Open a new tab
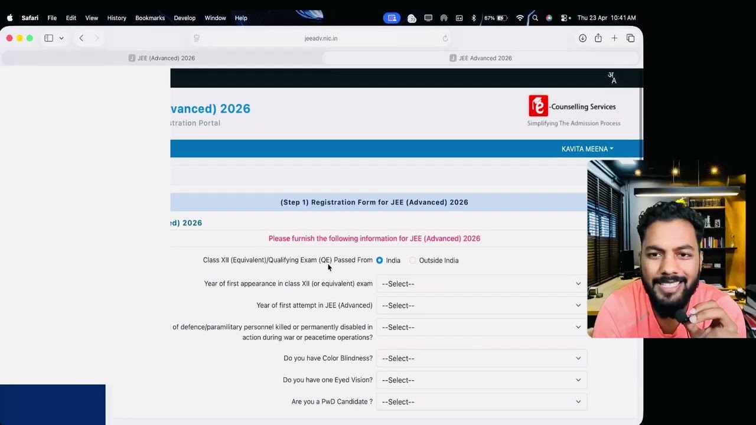 click(x=614, y=38)
